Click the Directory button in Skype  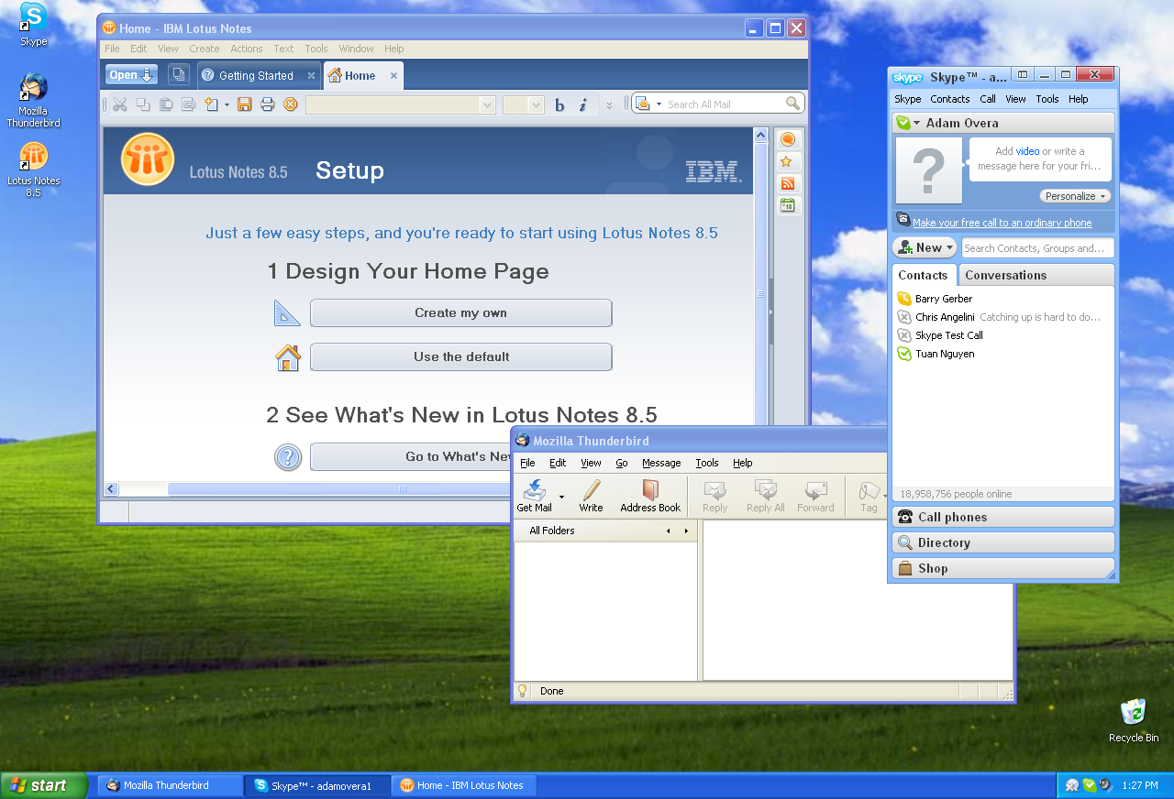[1003, 542]
